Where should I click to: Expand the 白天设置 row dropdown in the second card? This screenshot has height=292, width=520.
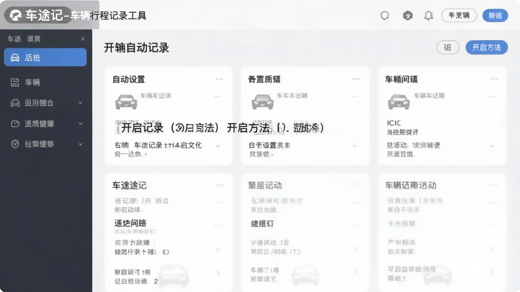coord(354,146)
